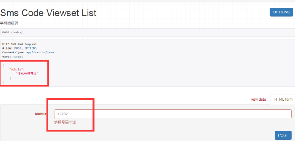
Task: Click the 手机验证码 description text
Action: (9, 23)
